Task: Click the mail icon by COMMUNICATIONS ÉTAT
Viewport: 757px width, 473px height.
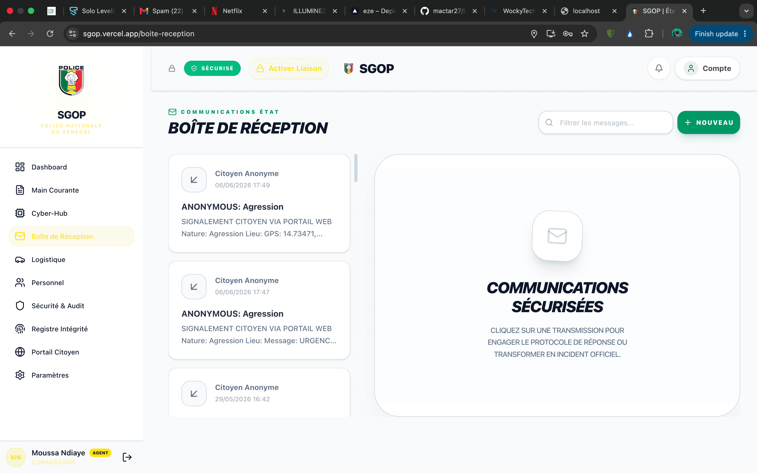Action: coord(172,112)
